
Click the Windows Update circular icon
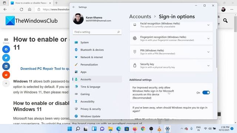(76, 116)
